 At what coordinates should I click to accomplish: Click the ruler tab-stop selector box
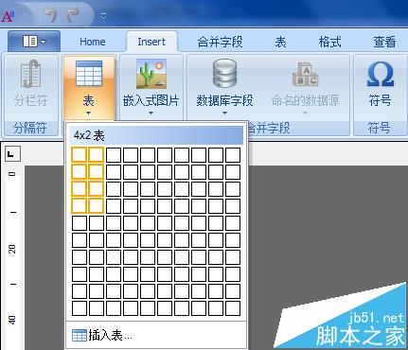click(x=12, y=154)
